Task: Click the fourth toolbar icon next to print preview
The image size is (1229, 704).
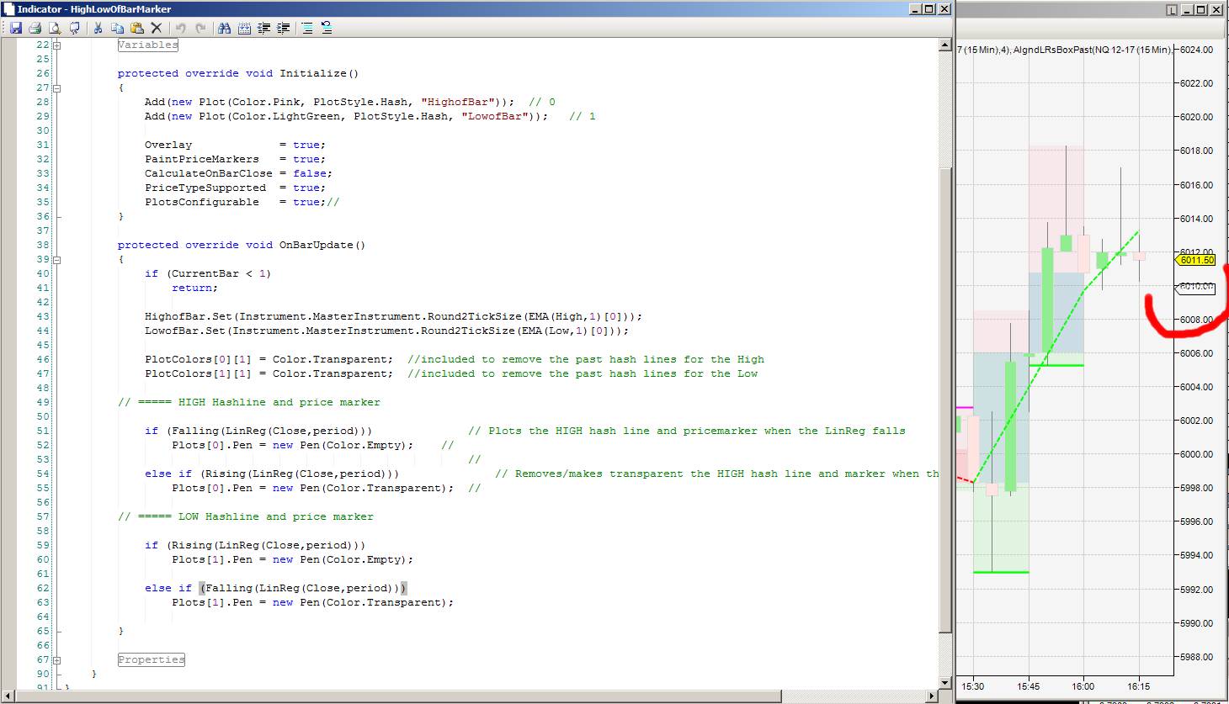Action: pyautogui.click(x=74, y=28)
